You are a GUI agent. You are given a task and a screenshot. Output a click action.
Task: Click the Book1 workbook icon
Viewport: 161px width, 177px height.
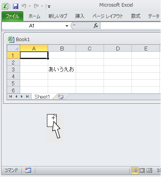11,40
